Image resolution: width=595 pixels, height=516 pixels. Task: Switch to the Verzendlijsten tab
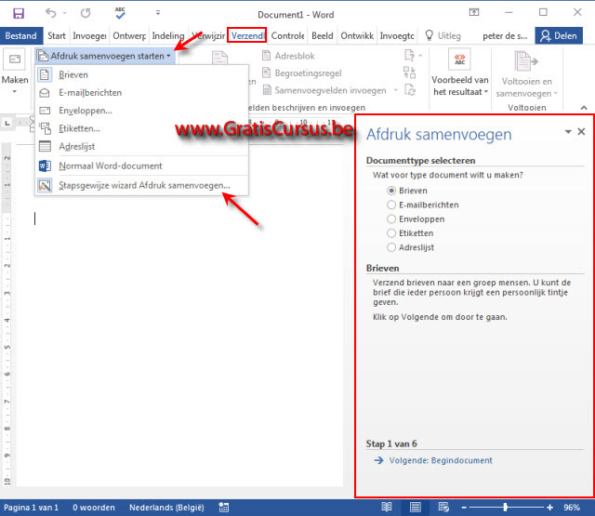tap(247, 35)
